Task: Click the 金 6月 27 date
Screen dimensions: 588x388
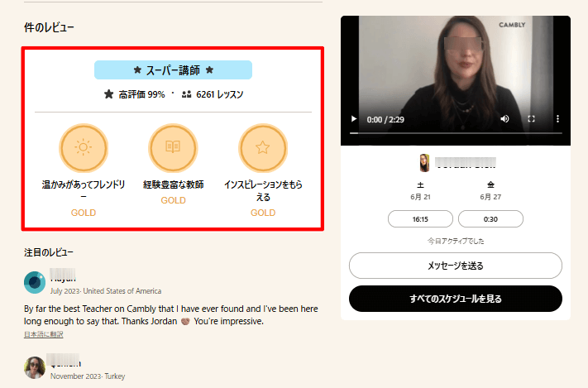Action: [490, 190]
